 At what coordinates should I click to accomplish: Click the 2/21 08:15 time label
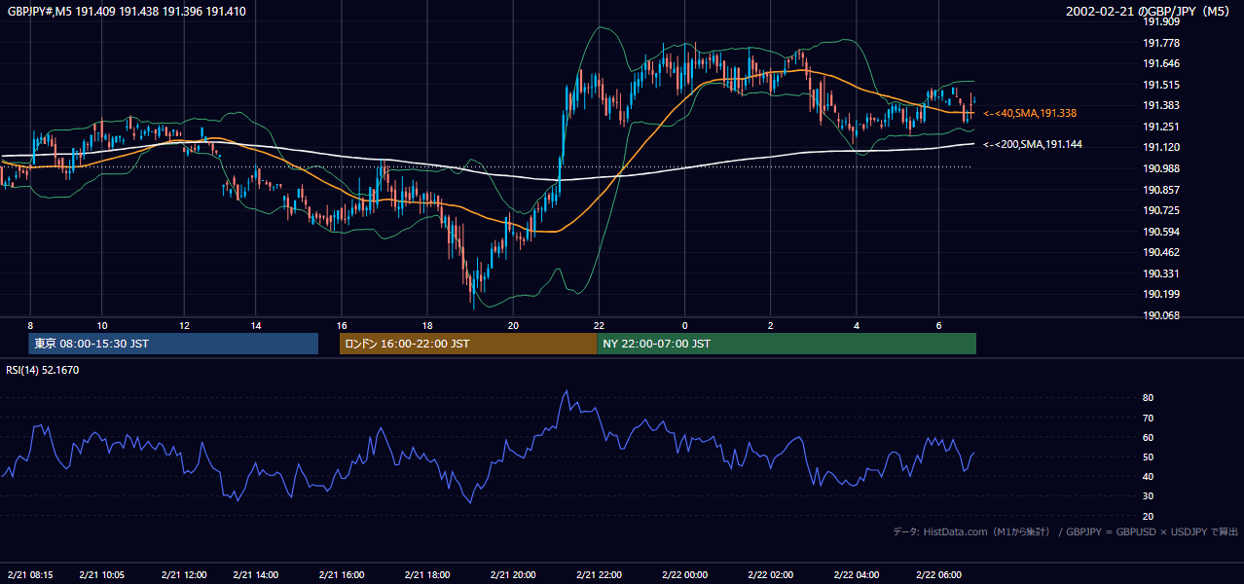[x=30, y=575]
